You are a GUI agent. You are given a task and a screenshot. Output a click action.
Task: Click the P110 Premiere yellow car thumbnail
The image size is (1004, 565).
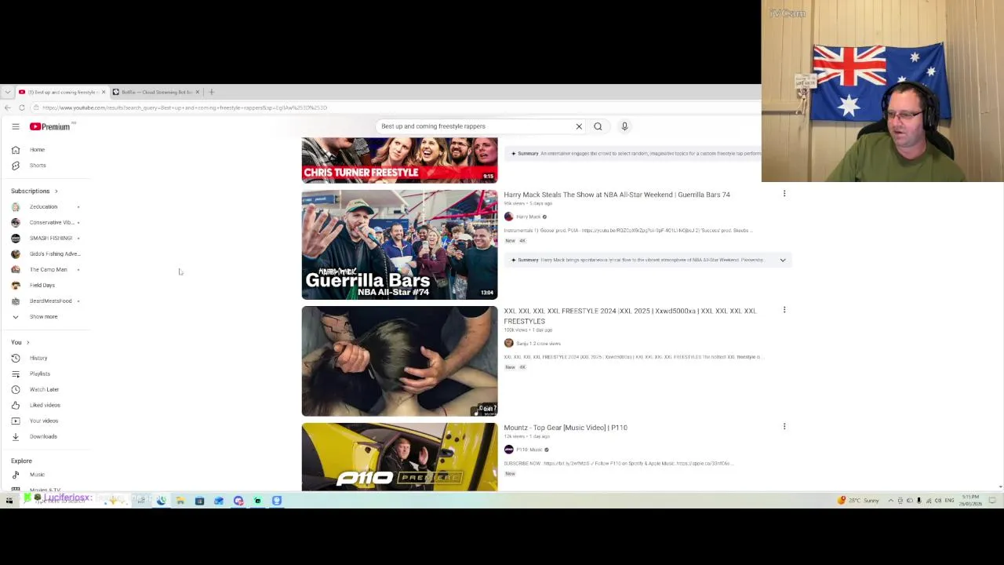[x=399, y=457]
